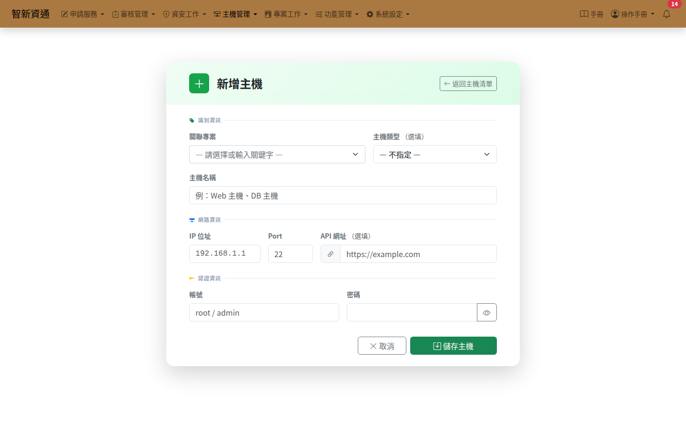The height and width of the screenshot is (429, 686).
Task: Focus the API 網址 input field
Action: (418, 254)
